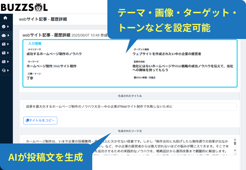Expand the AI robot sidebar submenu chevron
This screenshot has width=246, height=170.
(9, 35)
